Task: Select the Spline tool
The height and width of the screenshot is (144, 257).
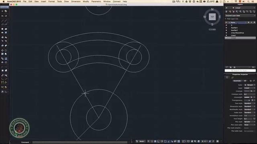Action: pos(6,24)
